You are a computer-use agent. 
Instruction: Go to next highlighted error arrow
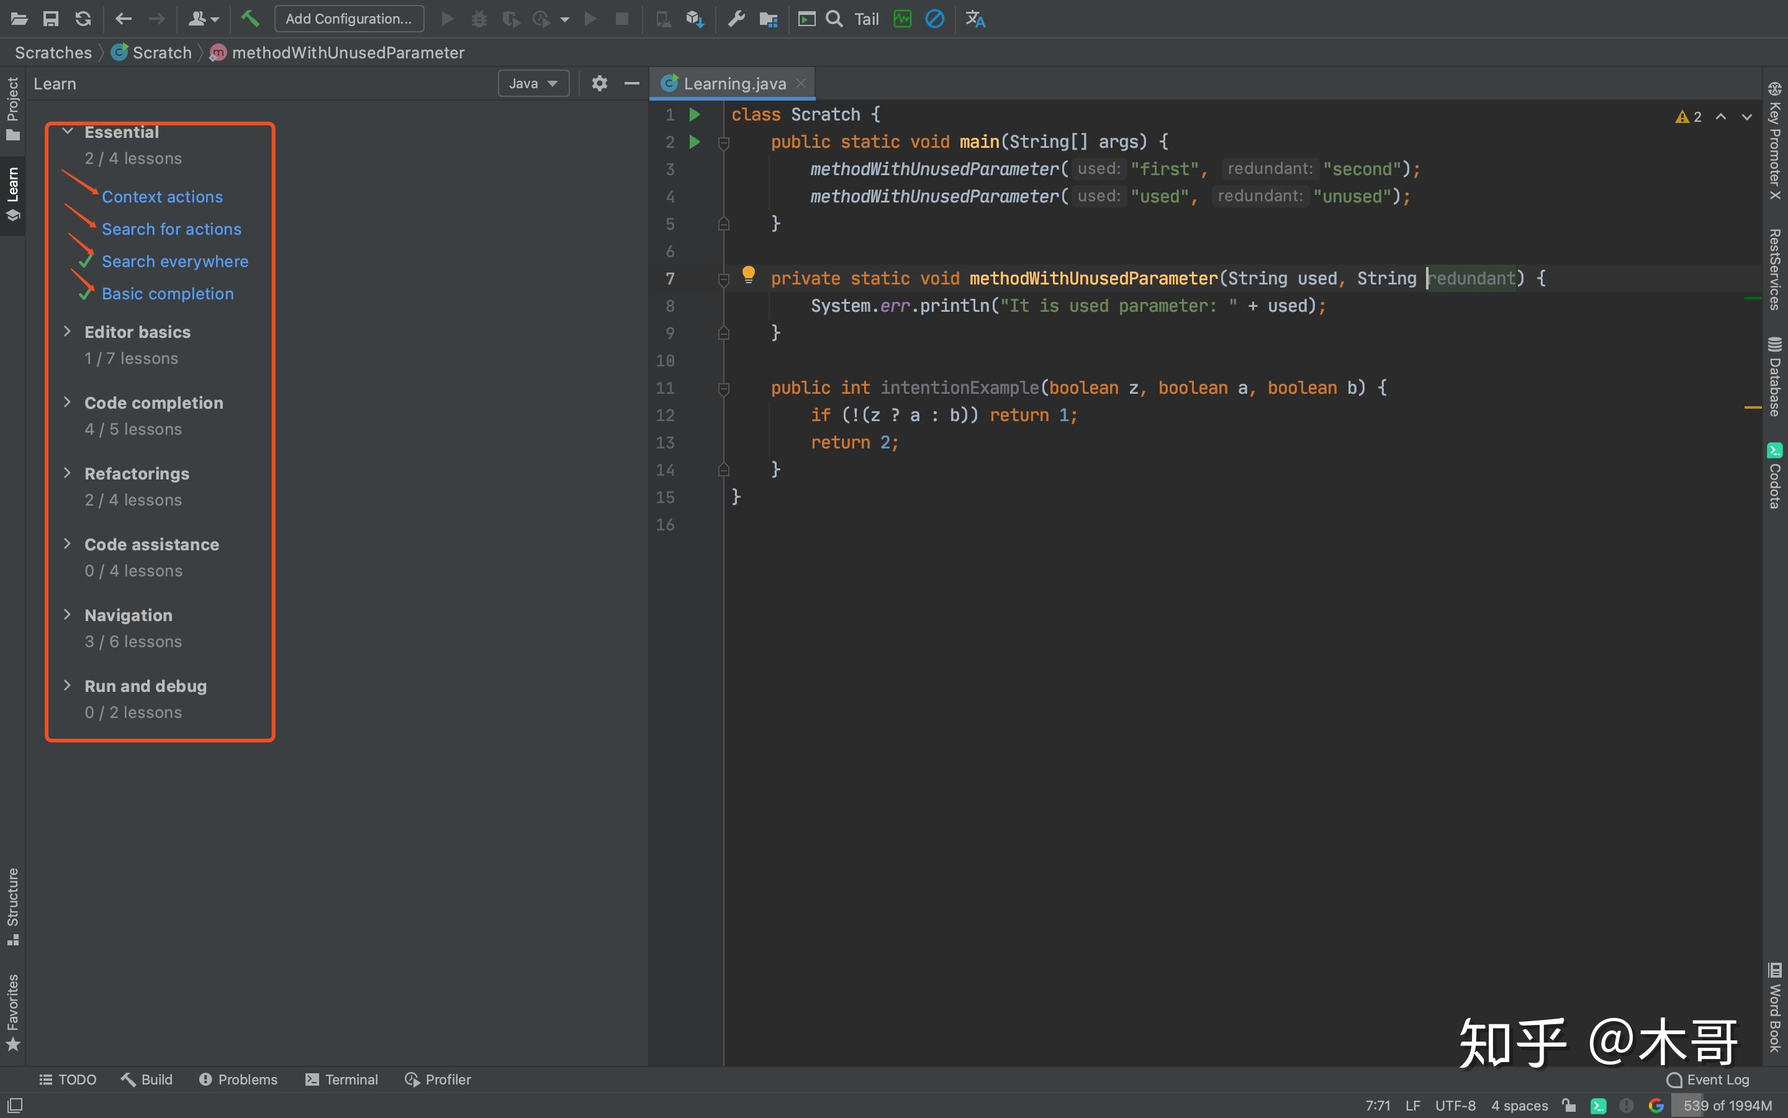click(1746, 117)
